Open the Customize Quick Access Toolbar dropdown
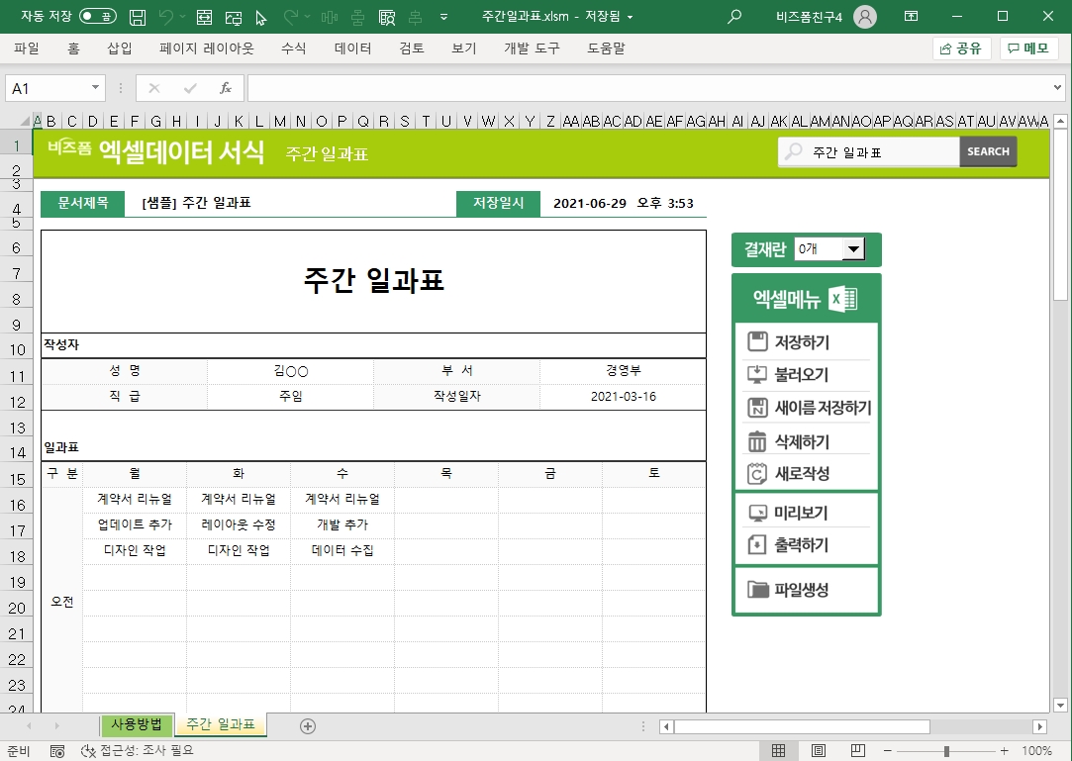This screenshot has height=761, width=1072. 443,17
